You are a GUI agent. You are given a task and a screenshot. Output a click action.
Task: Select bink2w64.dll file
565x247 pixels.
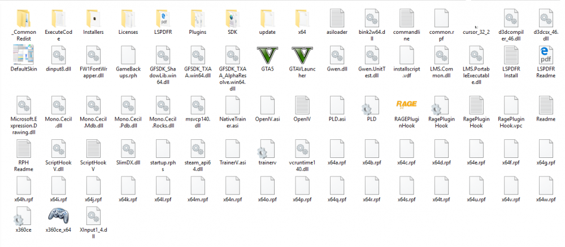[x=372, y=19]
